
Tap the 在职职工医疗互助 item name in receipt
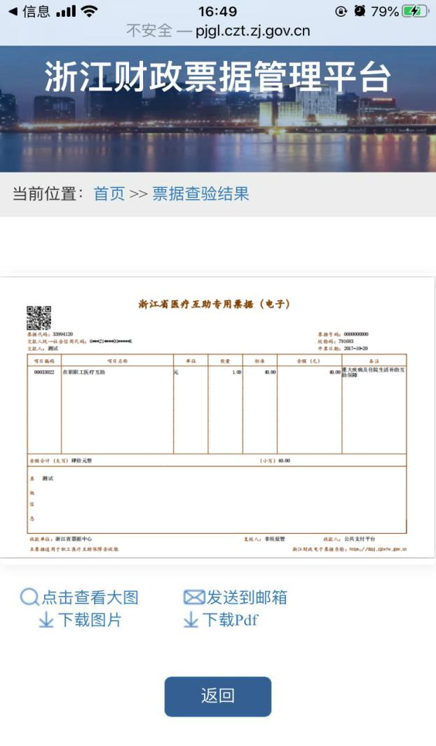[x=83, y=372]
